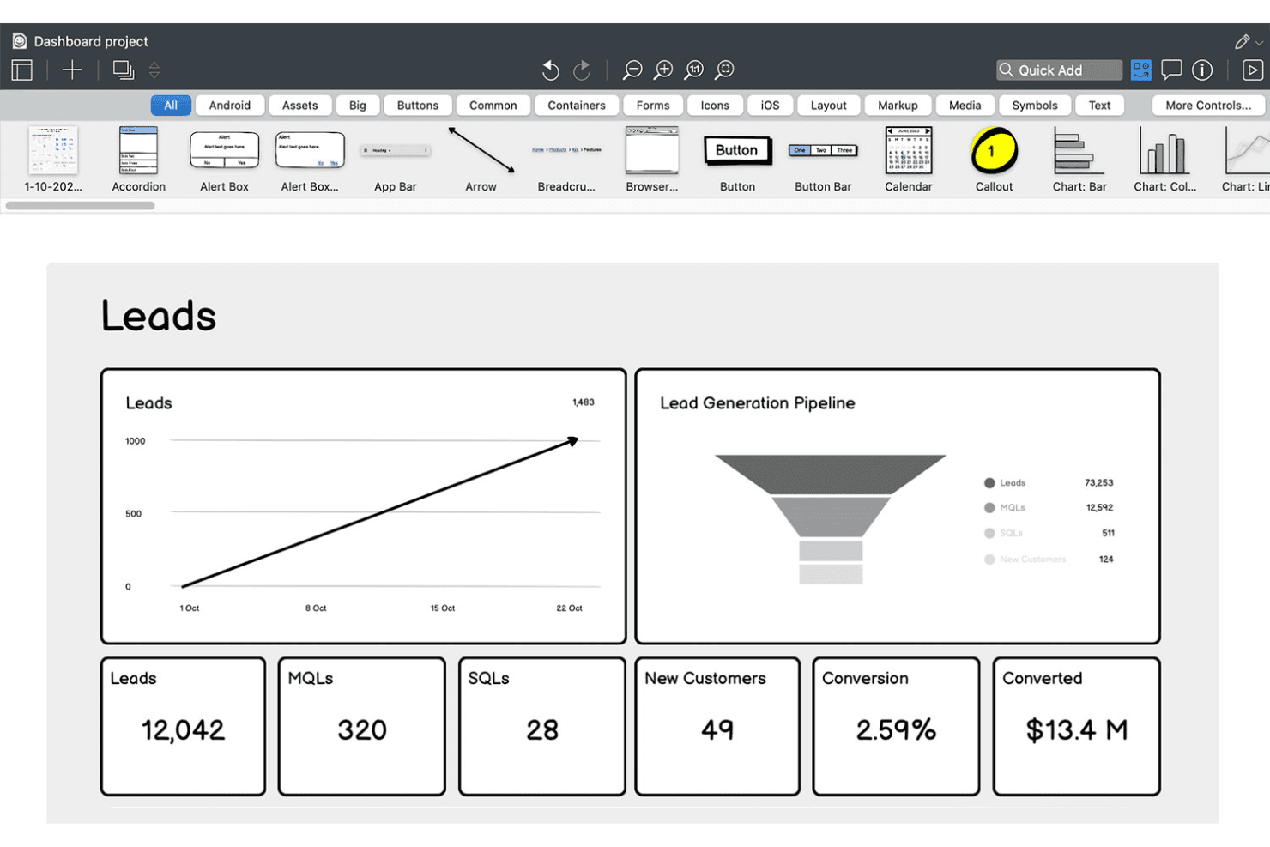Add a new wireframe with plus icon
Image resolution: width=1270 pixels, height=847 pixels.
pyautogui.click(x=72, y=70)
